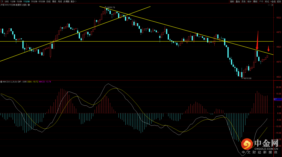282x157 pixels.
Task: Open the 画线 drawing tools
Action: coord(255,2)
